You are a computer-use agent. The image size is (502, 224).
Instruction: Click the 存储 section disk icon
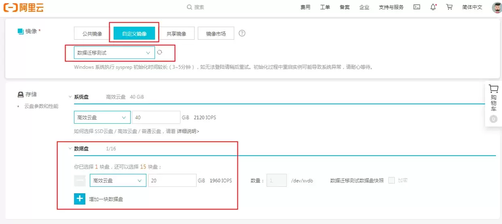coord(21,95)
